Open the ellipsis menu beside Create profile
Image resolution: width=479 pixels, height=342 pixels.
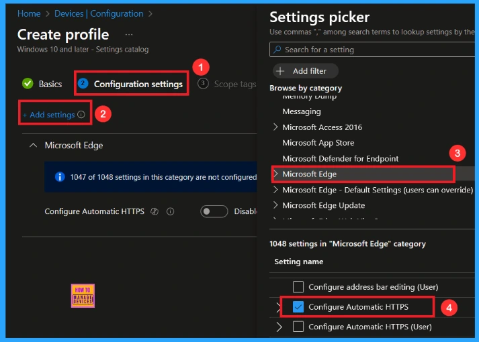coord(129,35)
